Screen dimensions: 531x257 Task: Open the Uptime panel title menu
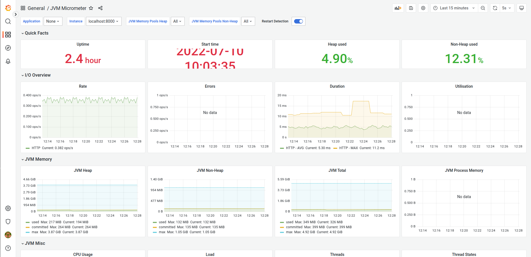click(x=83, y=44)
